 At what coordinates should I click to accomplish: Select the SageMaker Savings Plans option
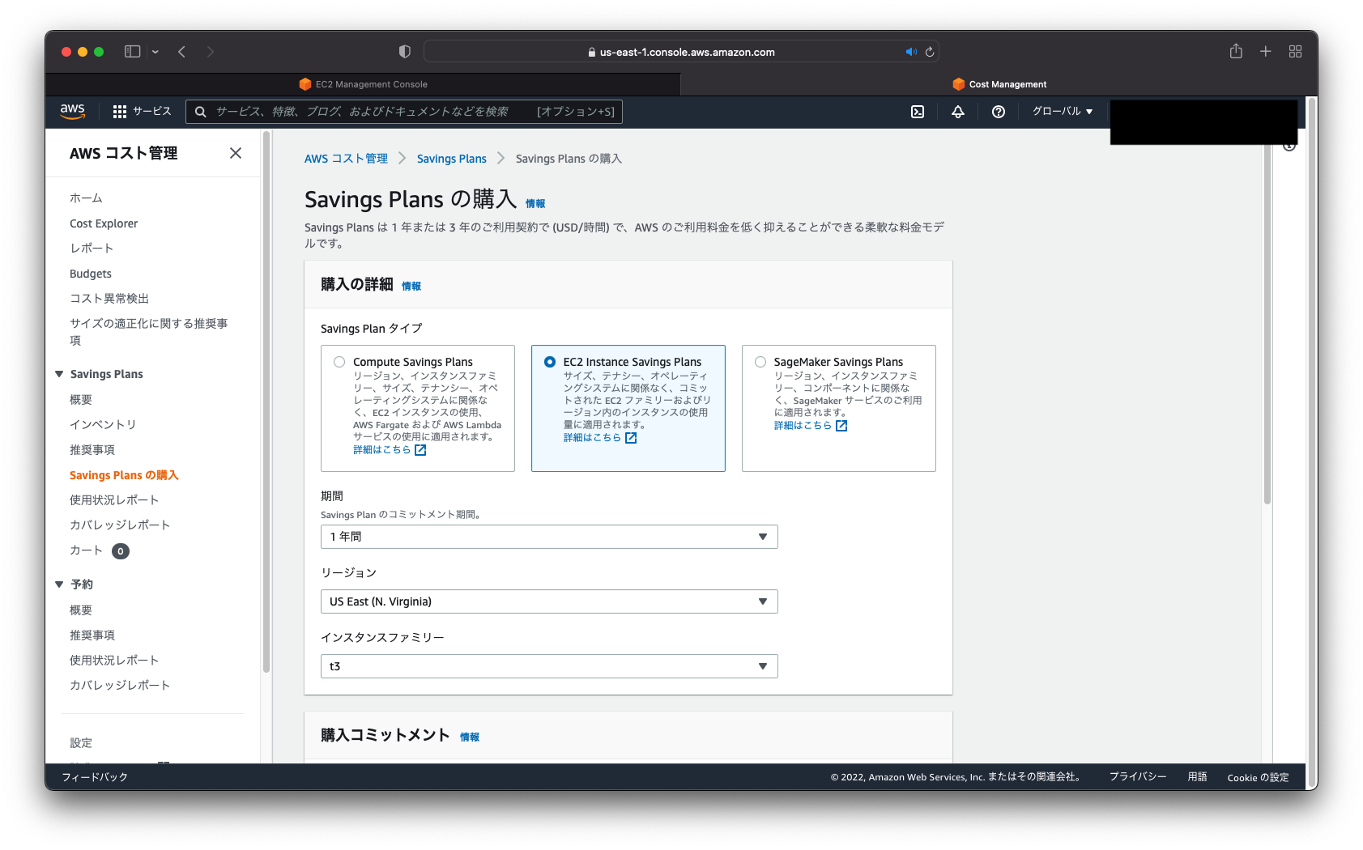760,362
